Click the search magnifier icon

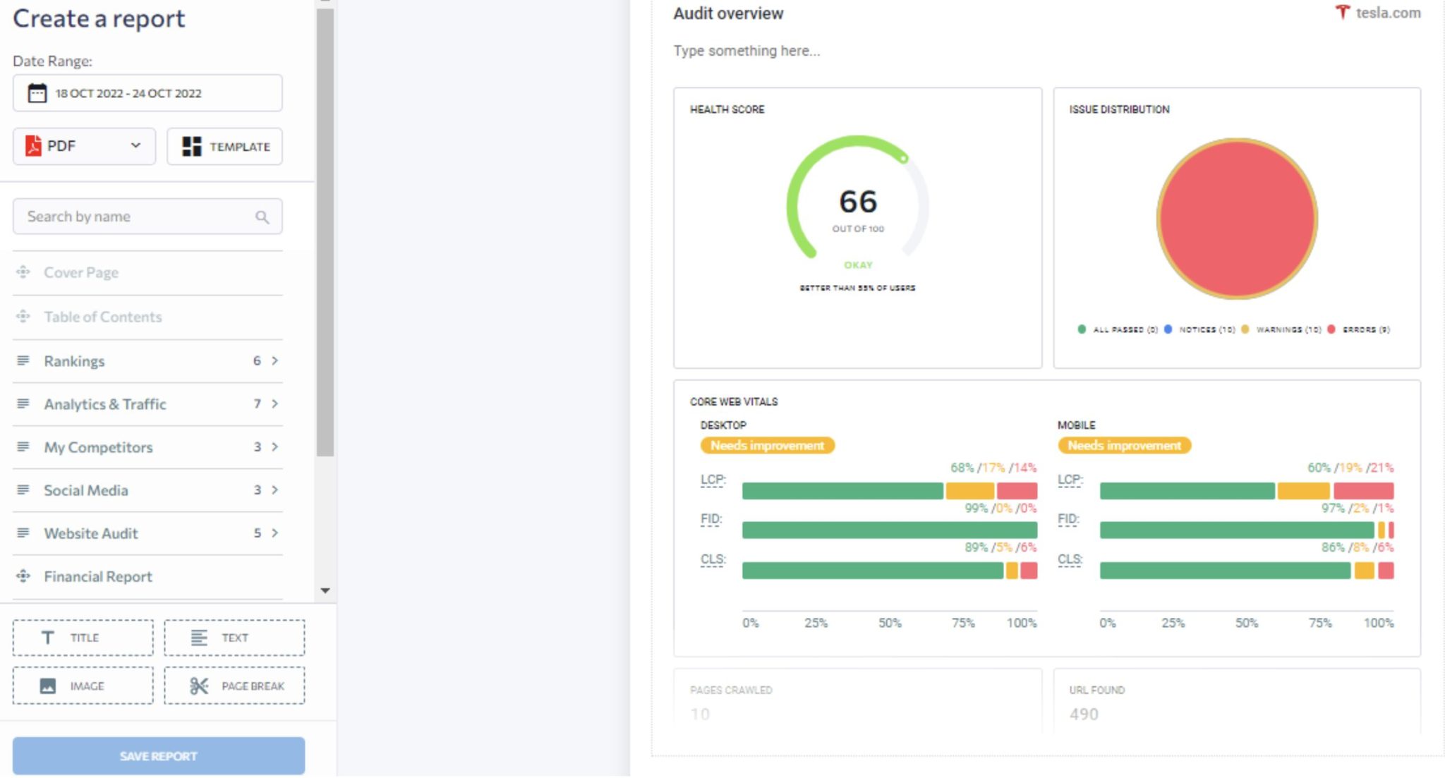[262, 217]
